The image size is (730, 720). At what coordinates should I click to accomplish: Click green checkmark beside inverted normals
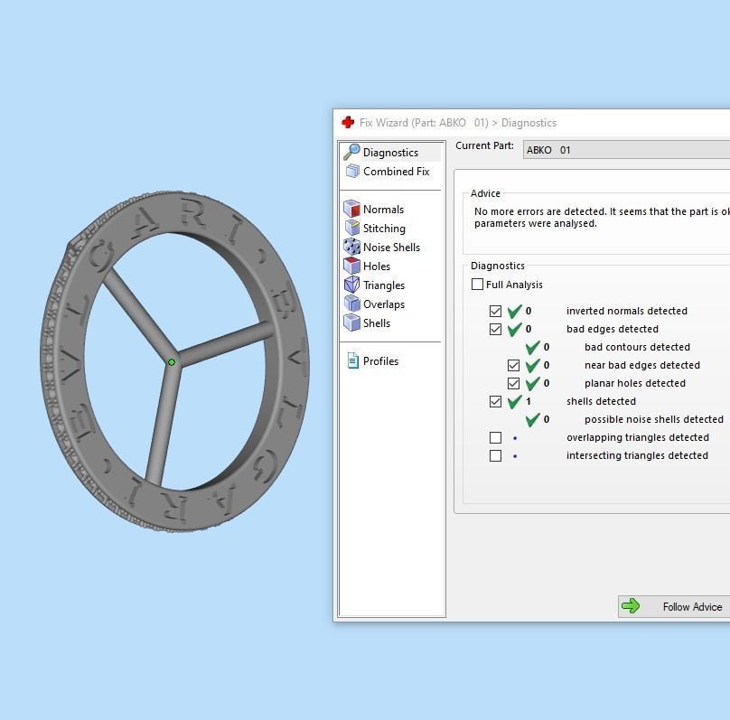[514, 311]
